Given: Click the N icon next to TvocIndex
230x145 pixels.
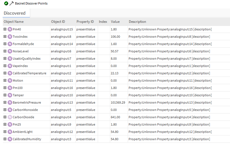Looking at the screenshot, I should [10, 37].
